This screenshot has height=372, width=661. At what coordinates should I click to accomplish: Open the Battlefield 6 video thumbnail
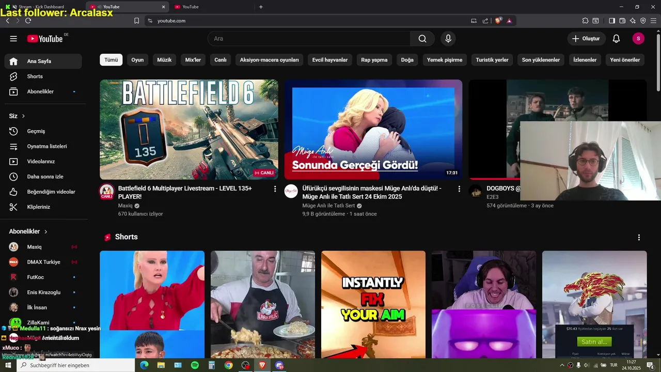(189, 130)
